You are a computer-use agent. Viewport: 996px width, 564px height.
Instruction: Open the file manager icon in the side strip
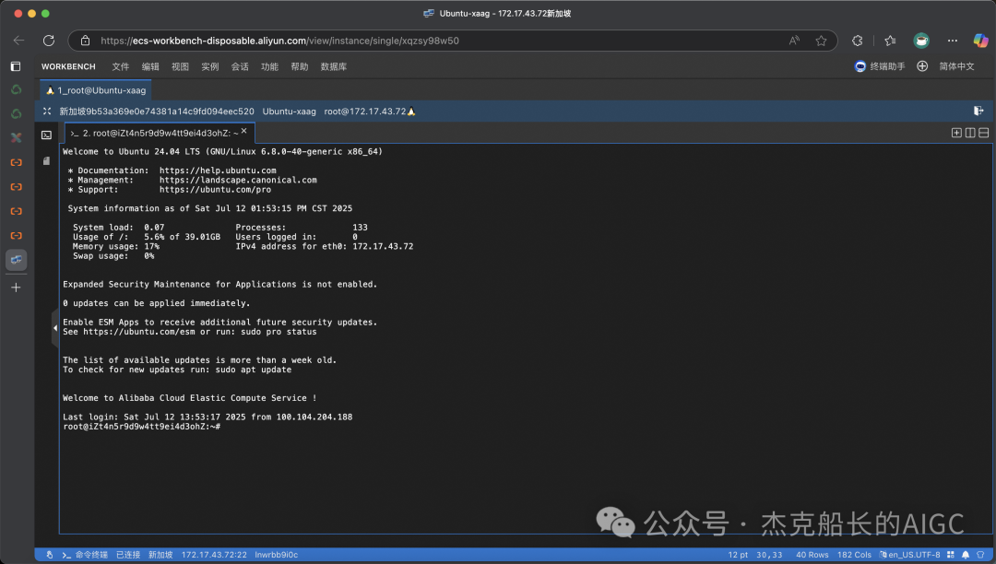pyautogui.click(x=46, y=161)
